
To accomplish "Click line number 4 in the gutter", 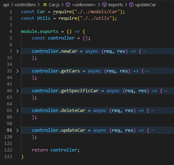I will 11,32.
